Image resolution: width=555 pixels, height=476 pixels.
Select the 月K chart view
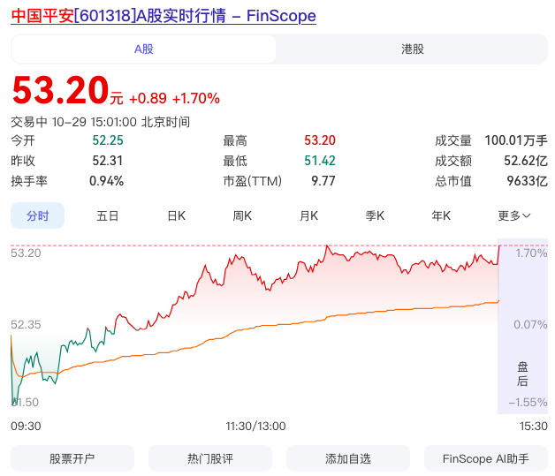(x=308, y=215)
